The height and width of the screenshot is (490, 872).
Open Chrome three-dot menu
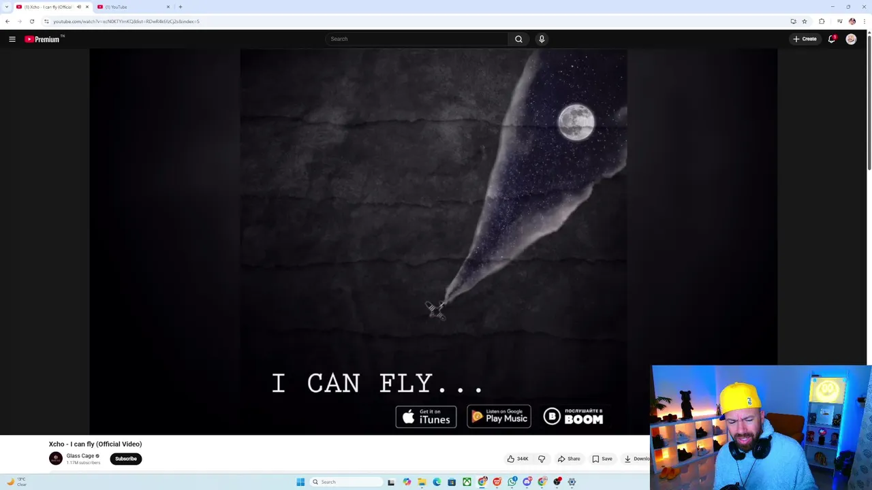click(865, 21)
